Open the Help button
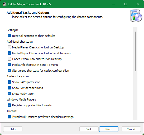The image size is (144, 135). pos(13,129)
